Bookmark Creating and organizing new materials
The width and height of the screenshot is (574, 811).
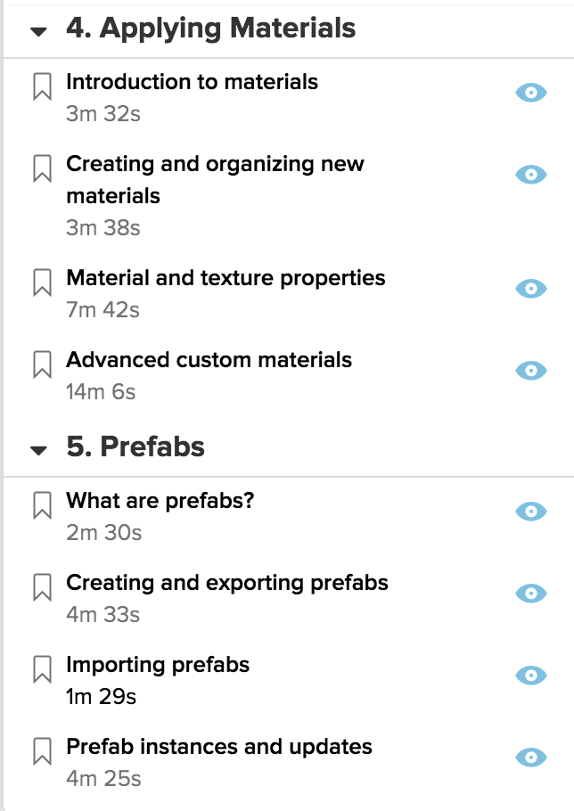point(43,168)
